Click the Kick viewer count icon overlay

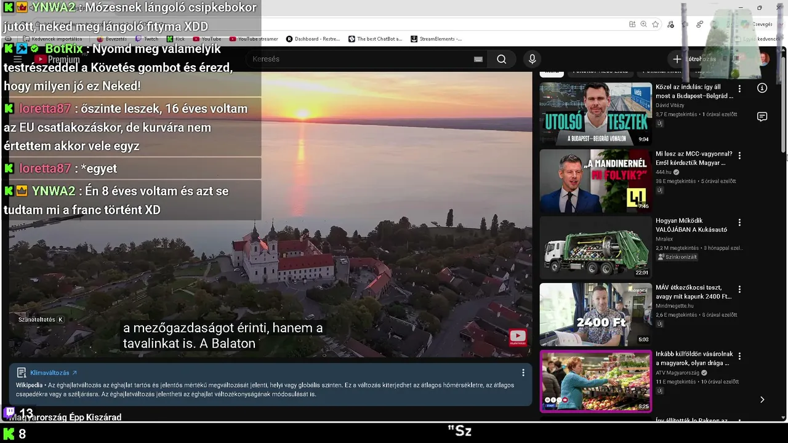(x=9, y=434)
